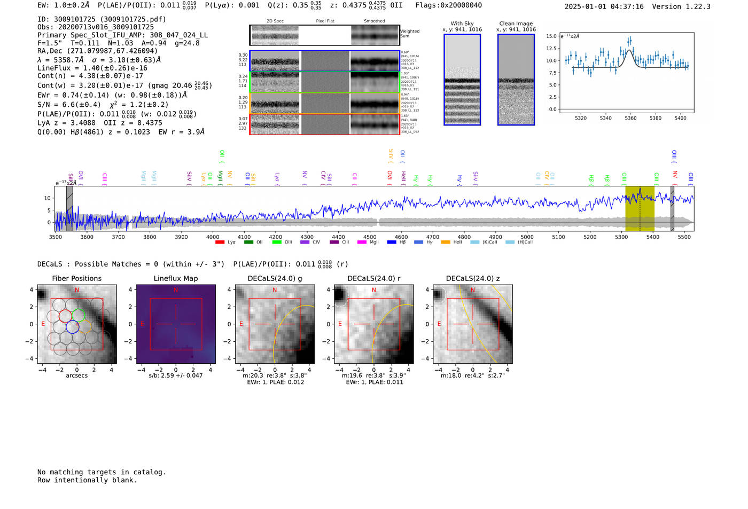Click the Weighted Sum 2D spectrum row

pos(324,35)
